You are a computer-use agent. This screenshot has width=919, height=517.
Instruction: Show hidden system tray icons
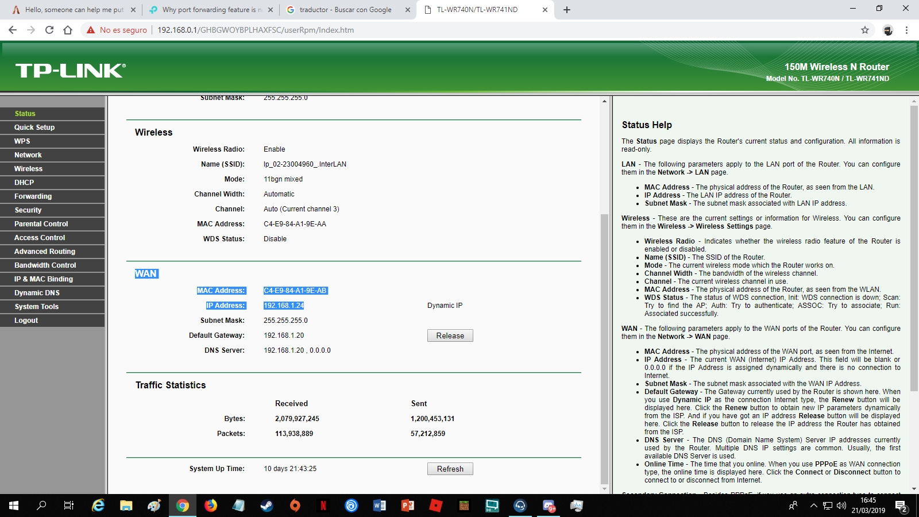(813, 506)
